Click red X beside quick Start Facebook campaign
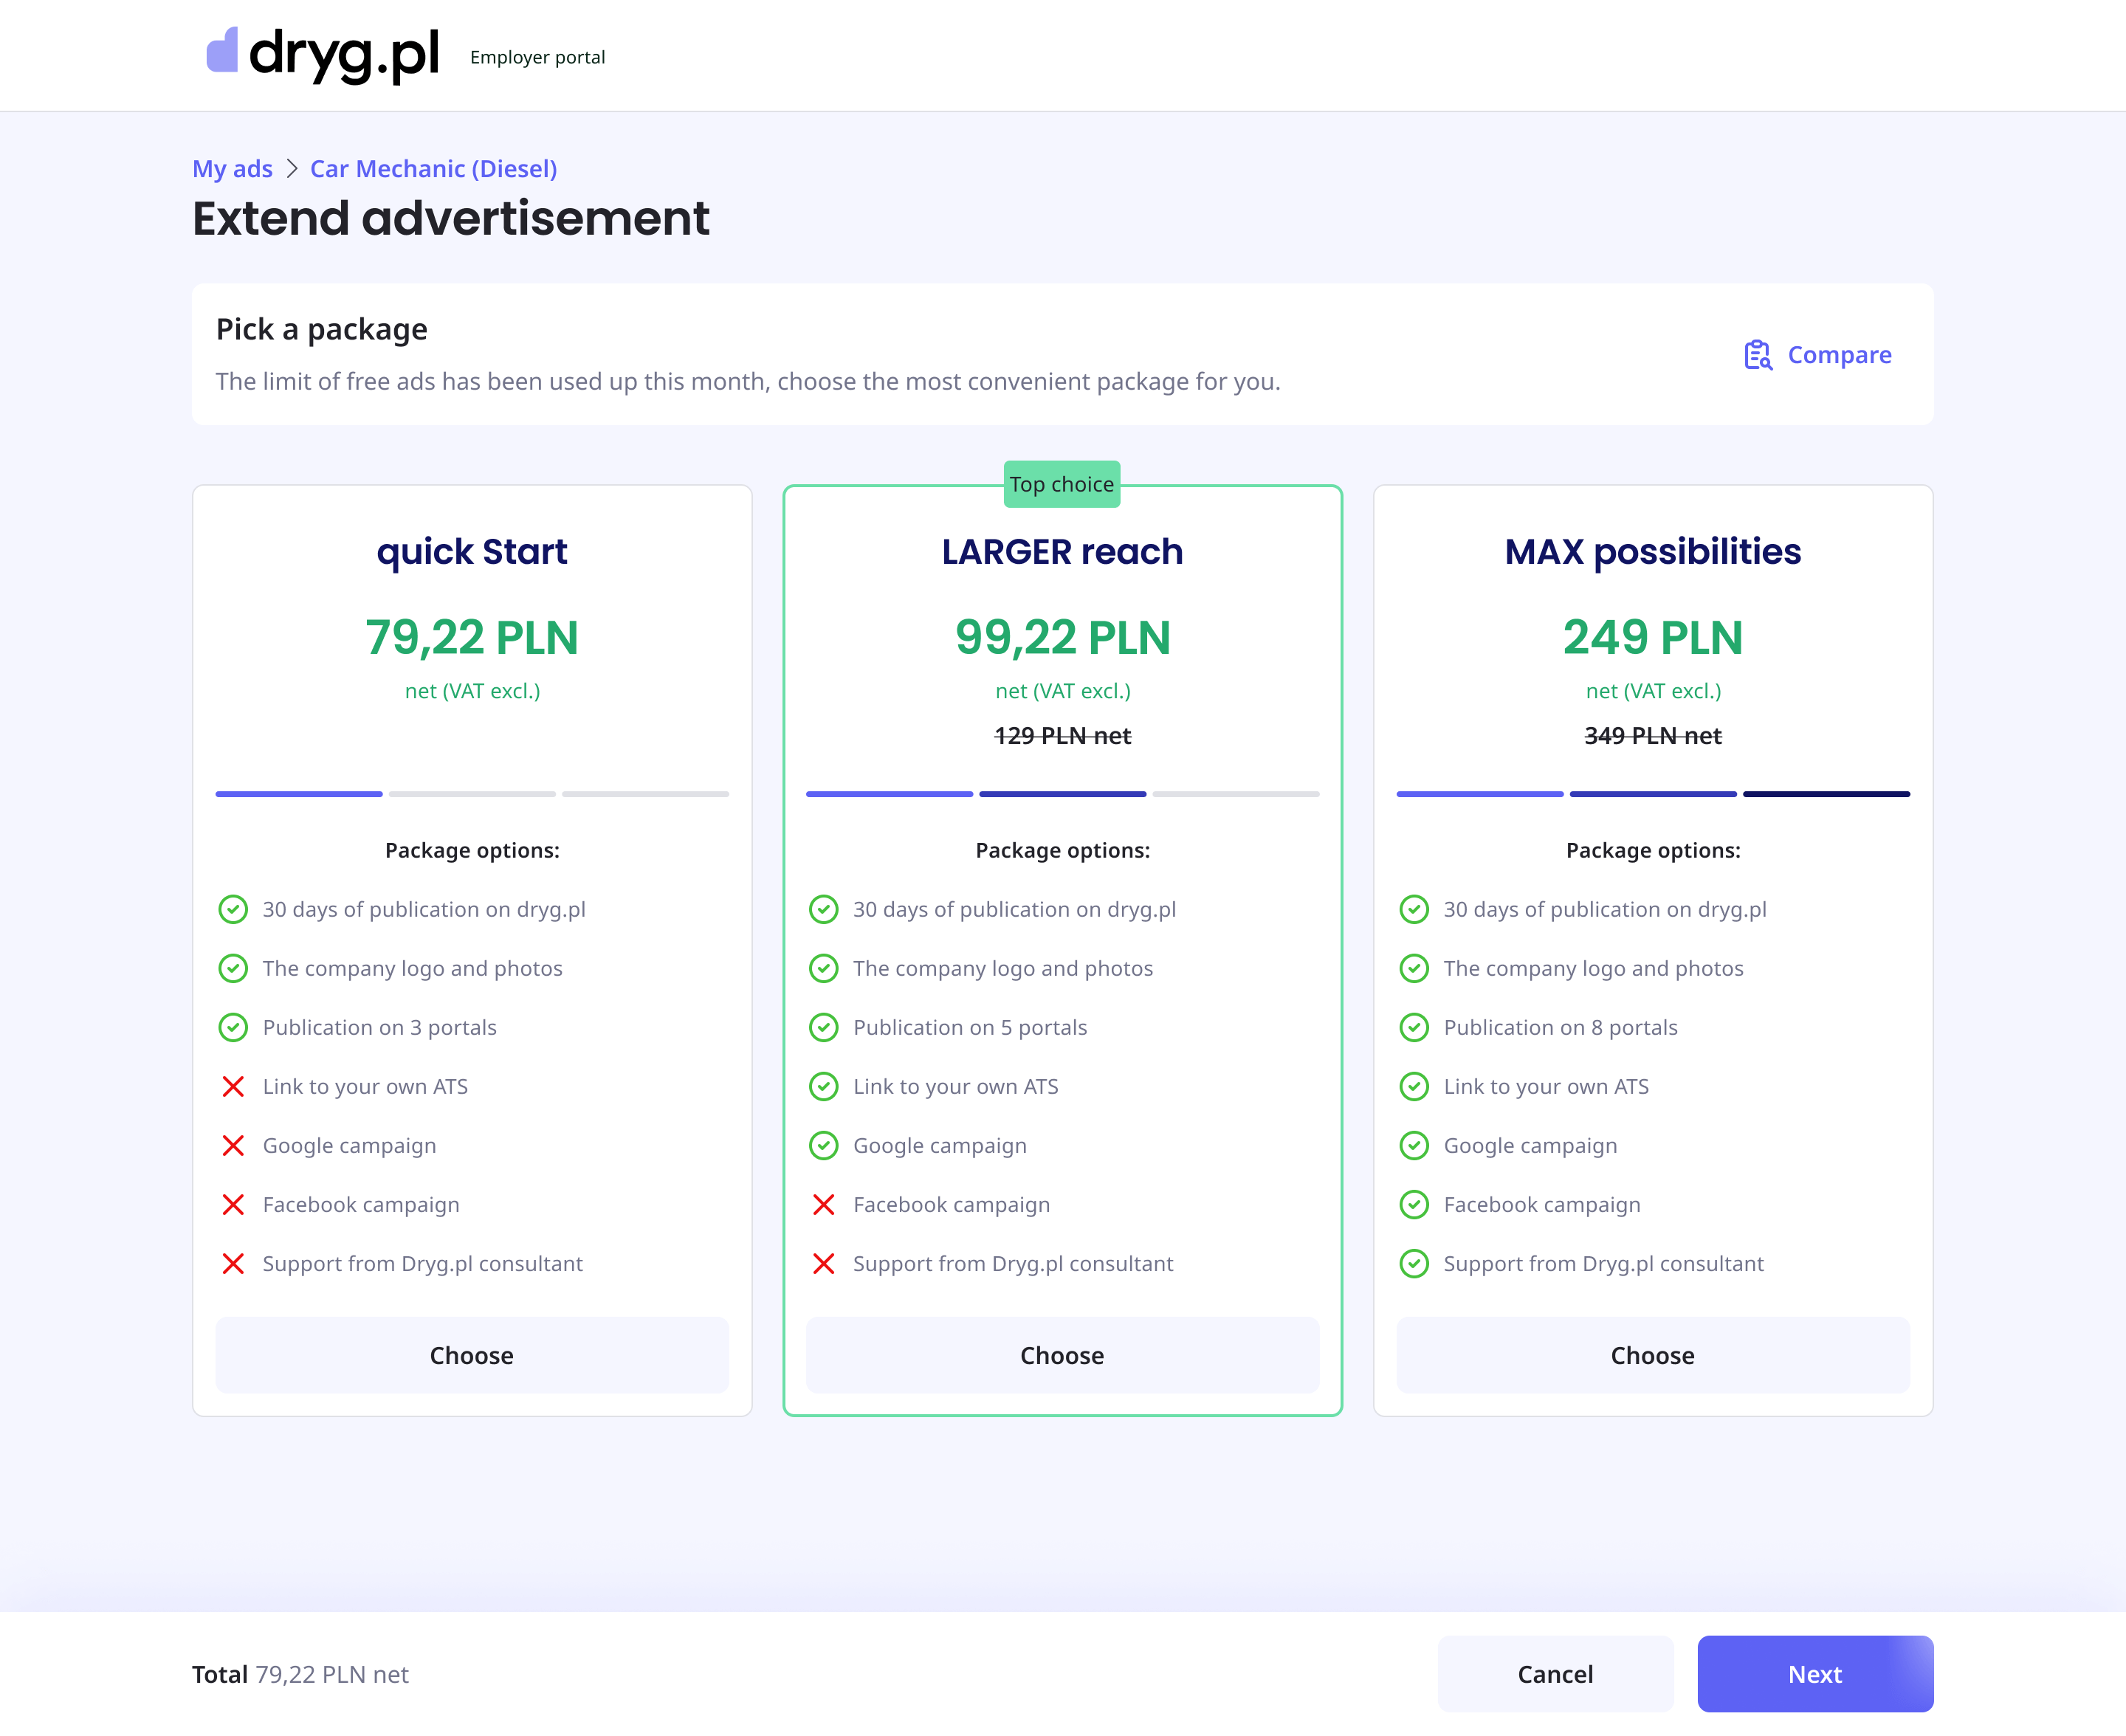2126x1736 pixels. pos(233,1204)
